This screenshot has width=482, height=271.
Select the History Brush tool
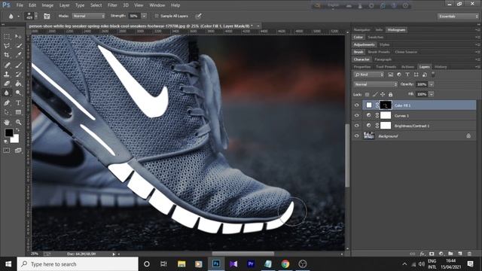tap(18, 75)
